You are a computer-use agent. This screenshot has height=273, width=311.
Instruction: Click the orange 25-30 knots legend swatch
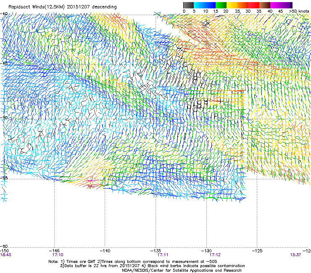tap(243, 5)
